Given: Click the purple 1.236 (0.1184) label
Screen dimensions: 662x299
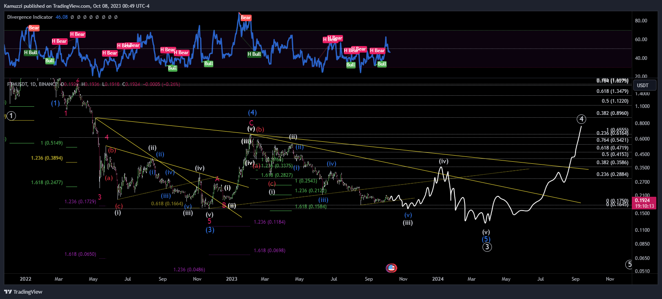Looking at the screenshot, I should [x=270, y=222].
